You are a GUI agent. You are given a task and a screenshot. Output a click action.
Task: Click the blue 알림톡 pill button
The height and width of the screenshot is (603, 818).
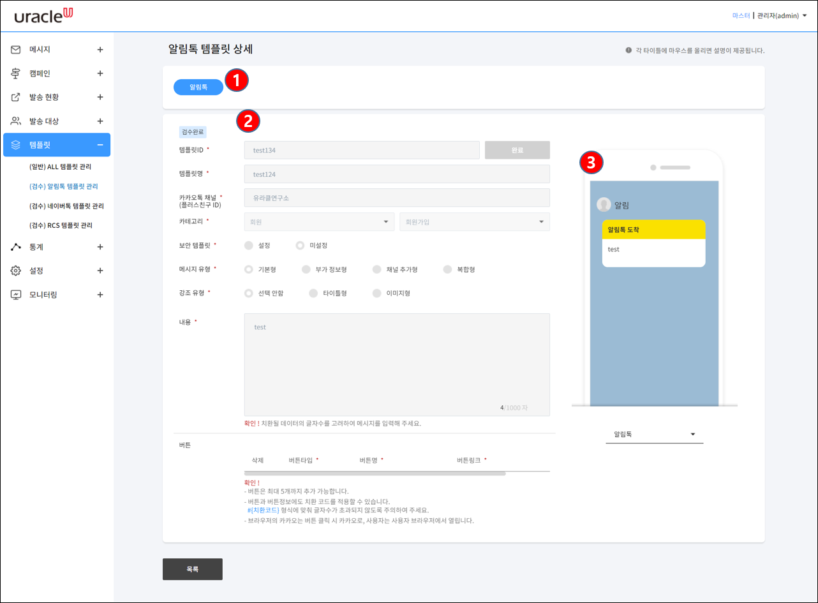coord(198,87)
